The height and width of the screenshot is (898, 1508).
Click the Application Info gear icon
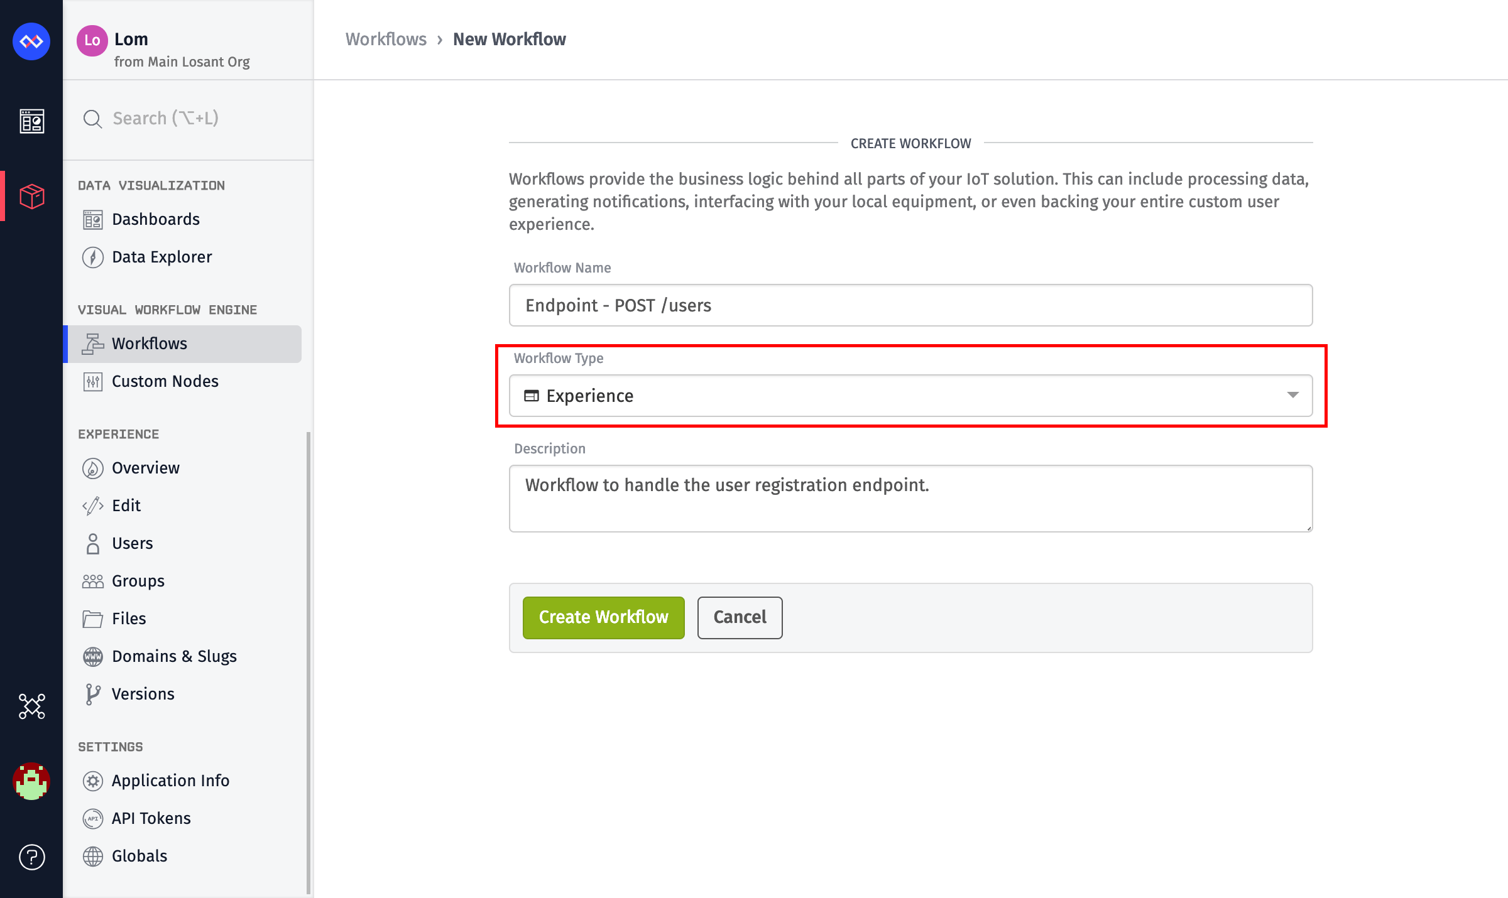point(93,781)
